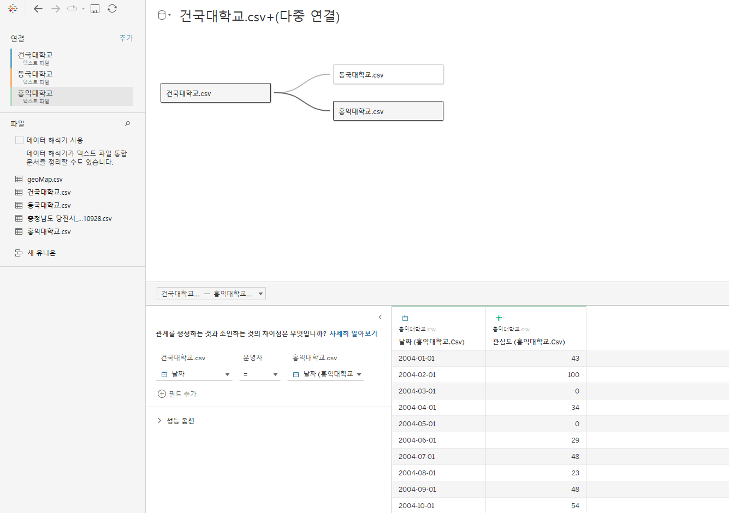Click the 충청남도 당진시 file table icon

(x=19, y=218)
